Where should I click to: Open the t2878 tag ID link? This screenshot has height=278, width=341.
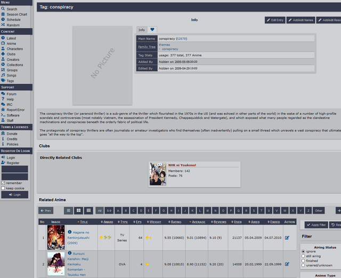coord(181,39)
